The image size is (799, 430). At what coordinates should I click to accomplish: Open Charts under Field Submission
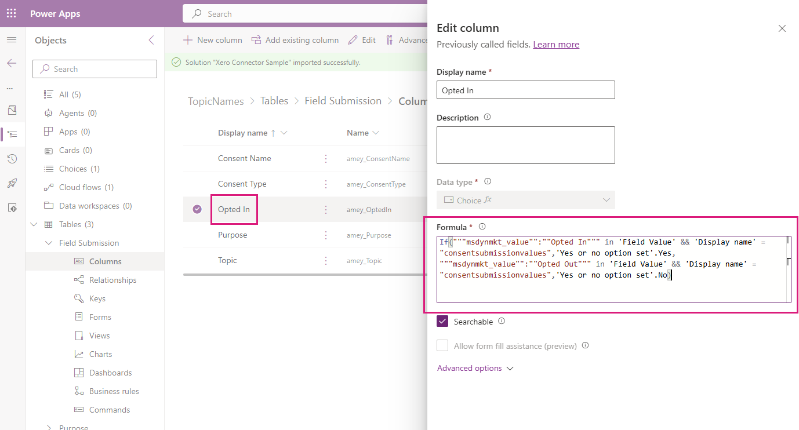tap(100, 354)
